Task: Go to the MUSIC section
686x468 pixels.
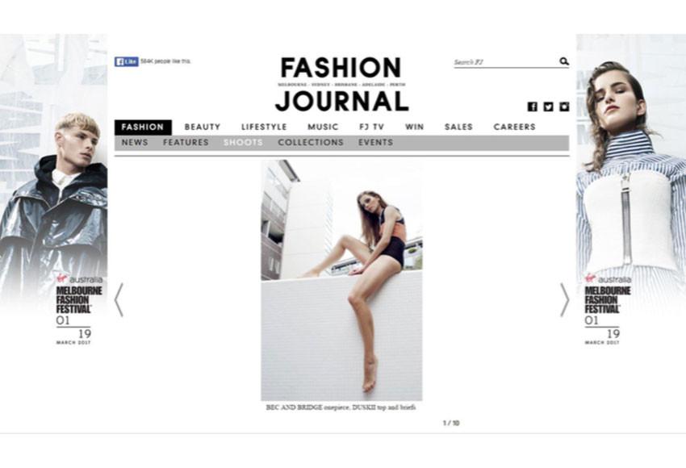Action: click(323, 127)
